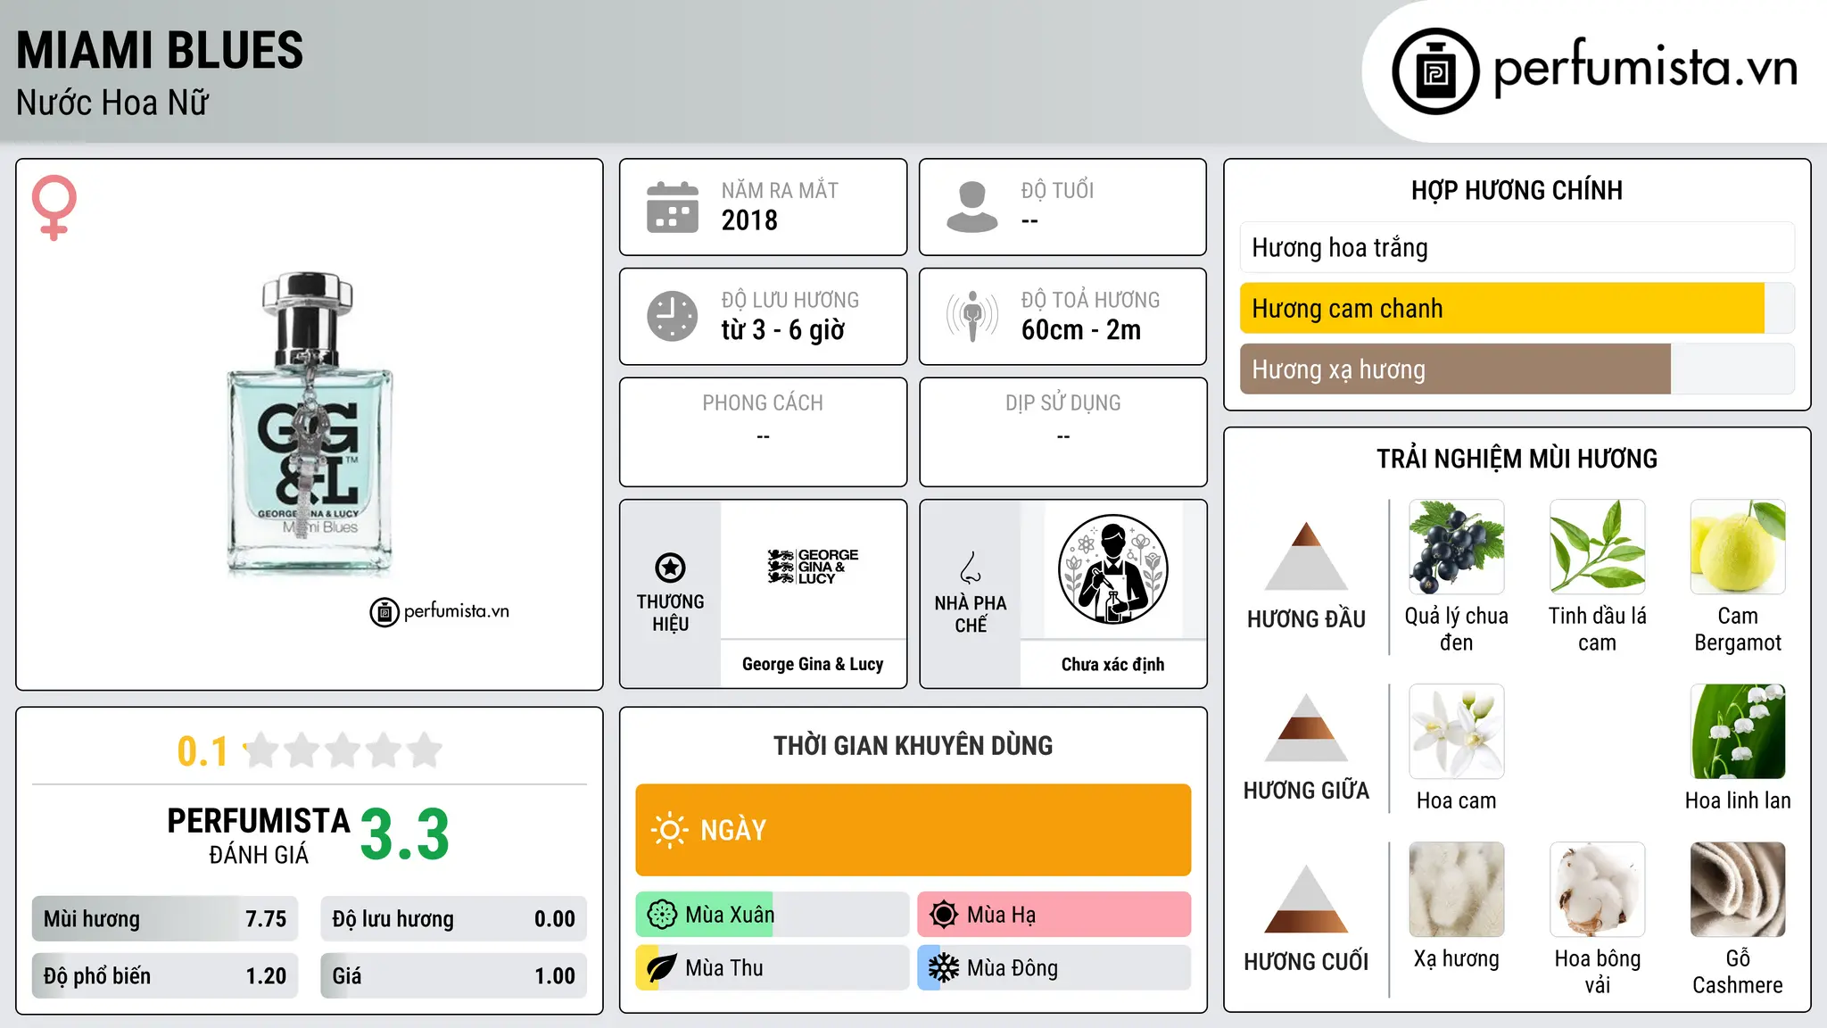
Task: Click the HỢP HƯƠNG CHÍNH heading
Action: pos(1517,190)
